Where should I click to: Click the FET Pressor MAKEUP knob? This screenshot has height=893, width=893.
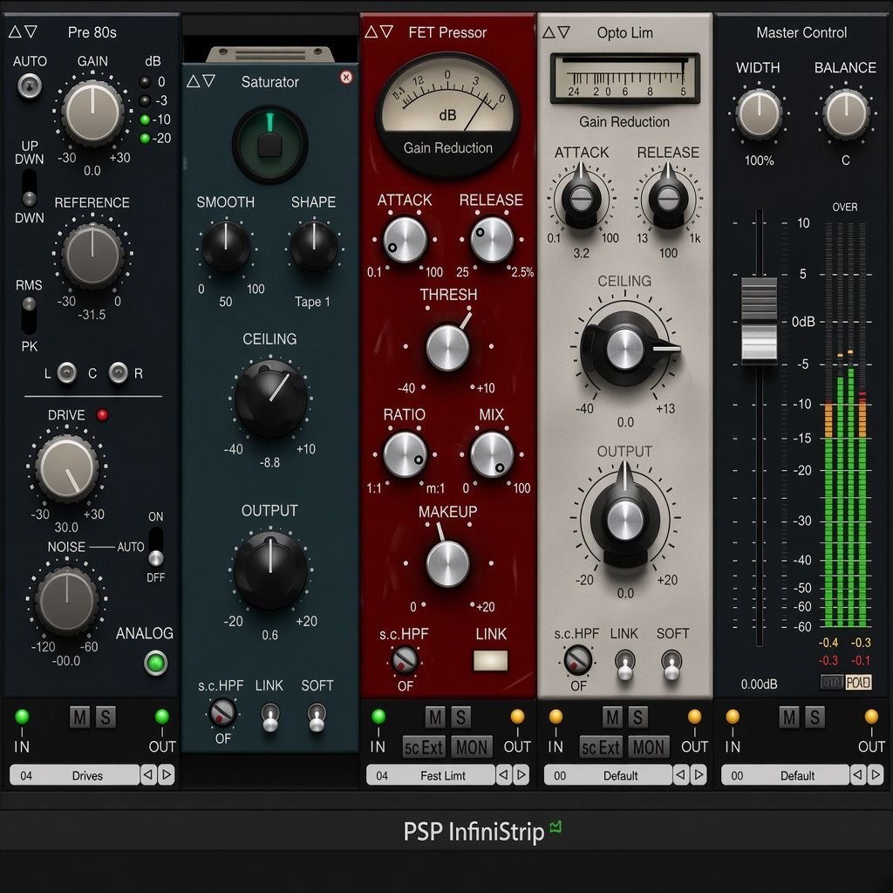point(448,563)
